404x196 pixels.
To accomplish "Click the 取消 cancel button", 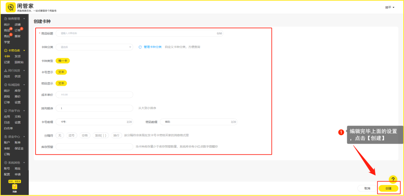I will [367, 188].
